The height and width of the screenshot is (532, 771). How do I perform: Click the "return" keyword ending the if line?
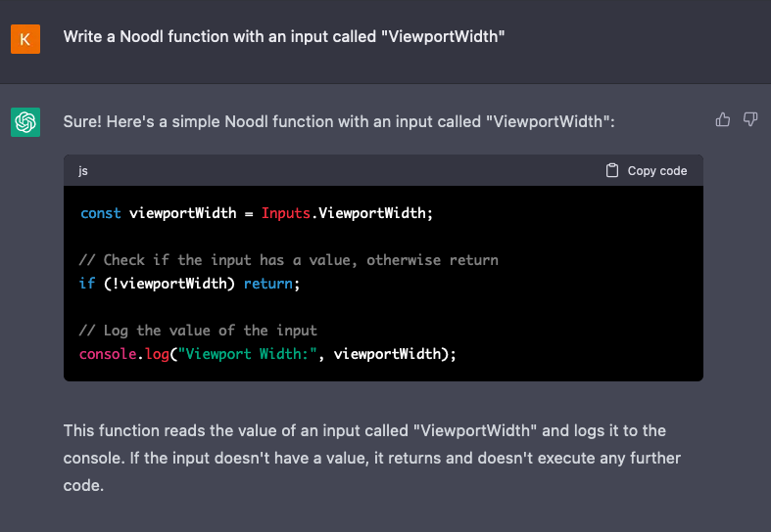click(x=267, y=284)
